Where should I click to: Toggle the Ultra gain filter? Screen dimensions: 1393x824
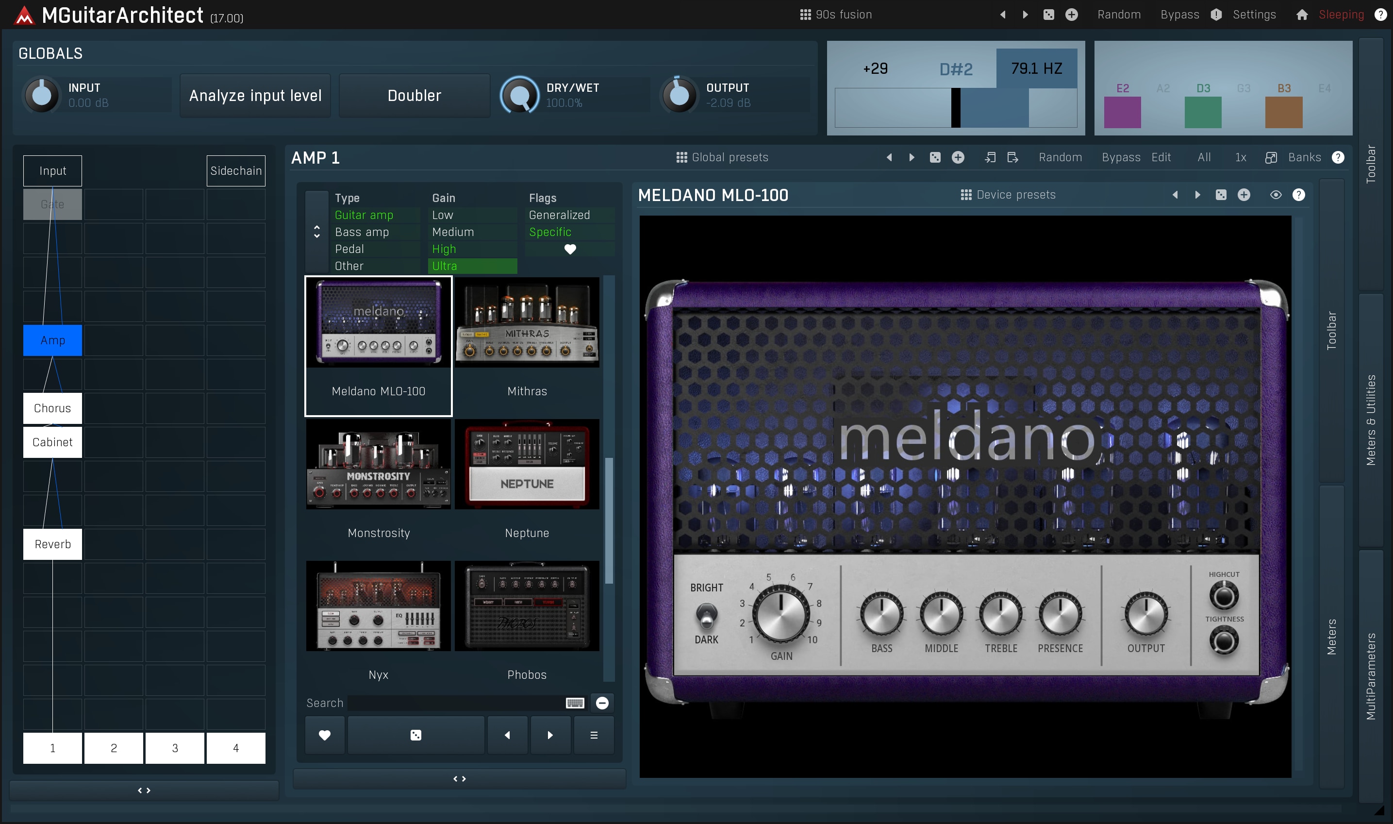472,266
